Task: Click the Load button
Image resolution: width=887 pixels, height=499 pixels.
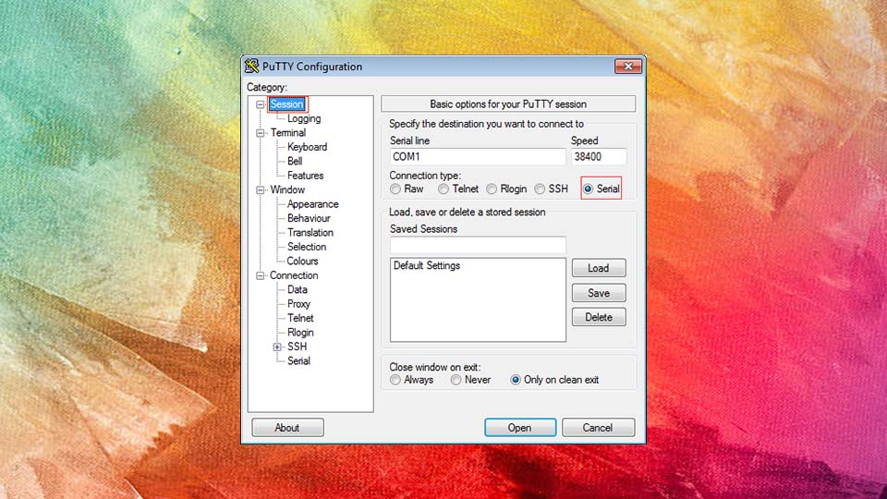Action: point(599,268)
